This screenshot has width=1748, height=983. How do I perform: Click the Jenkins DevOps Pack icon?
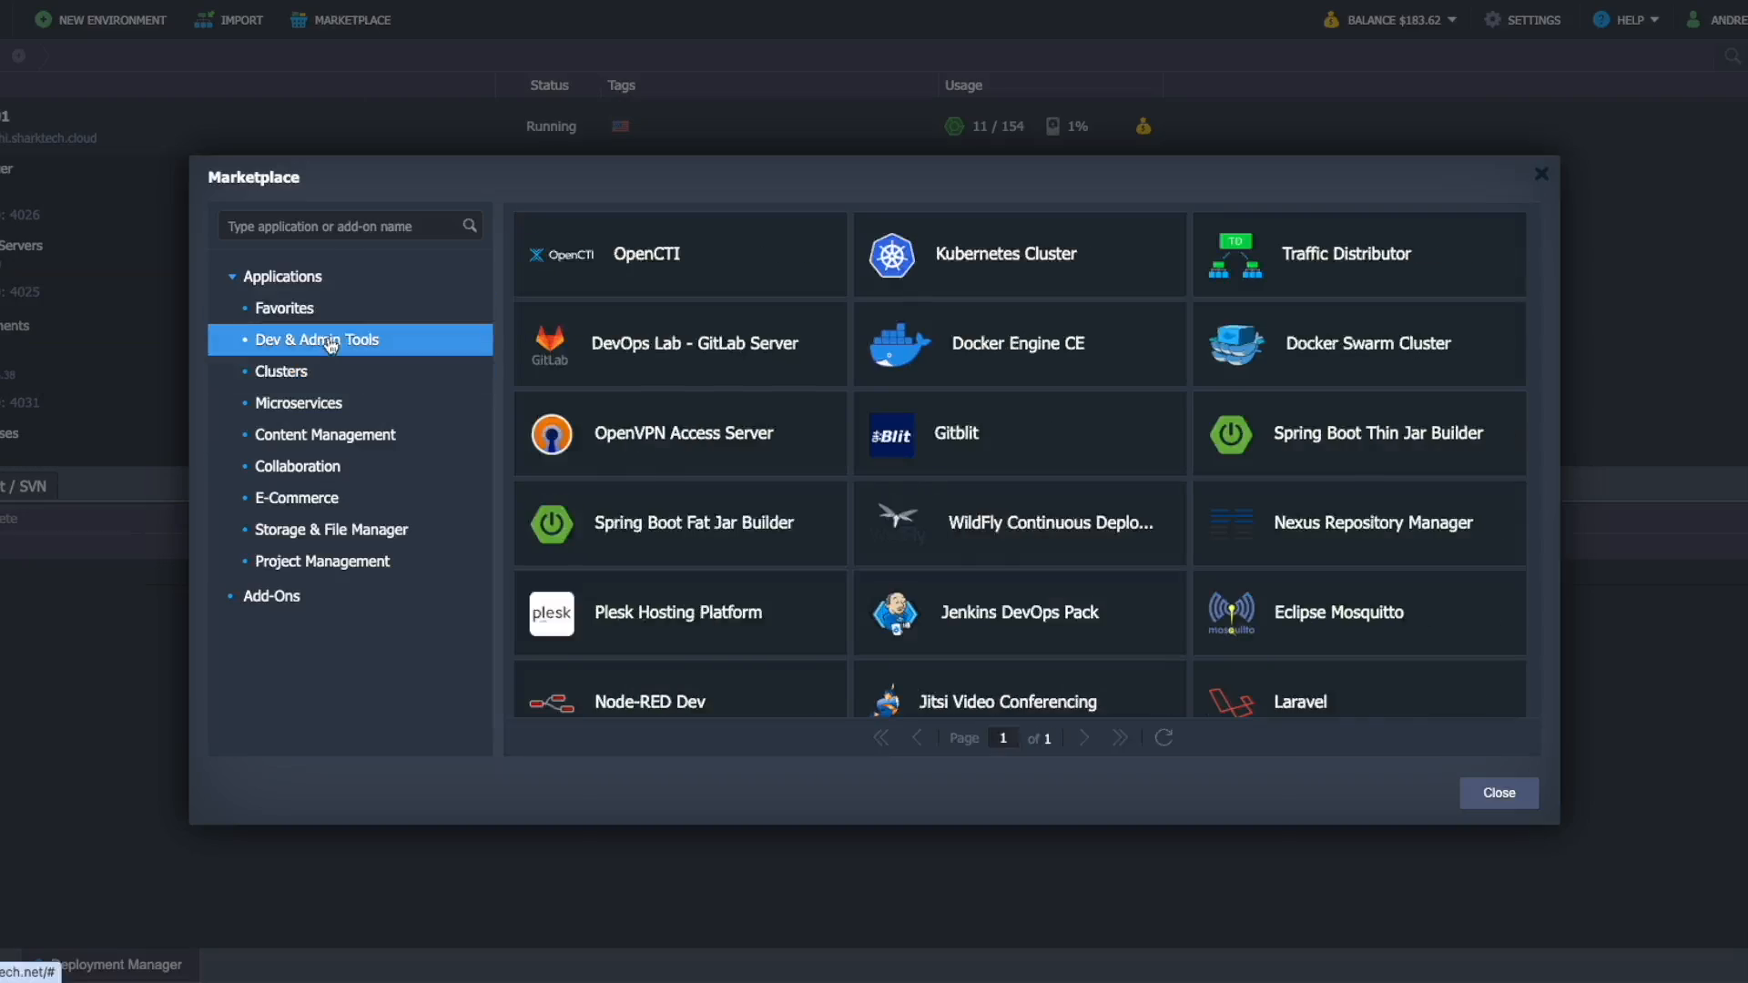tap(895, 613)
